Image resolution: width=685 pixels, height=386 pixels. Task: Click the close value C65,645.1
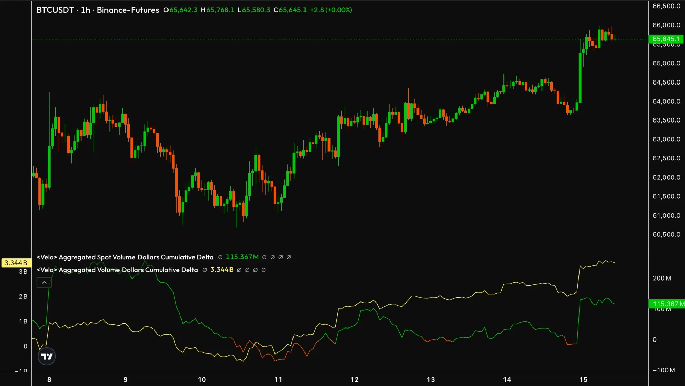(290, 10)
